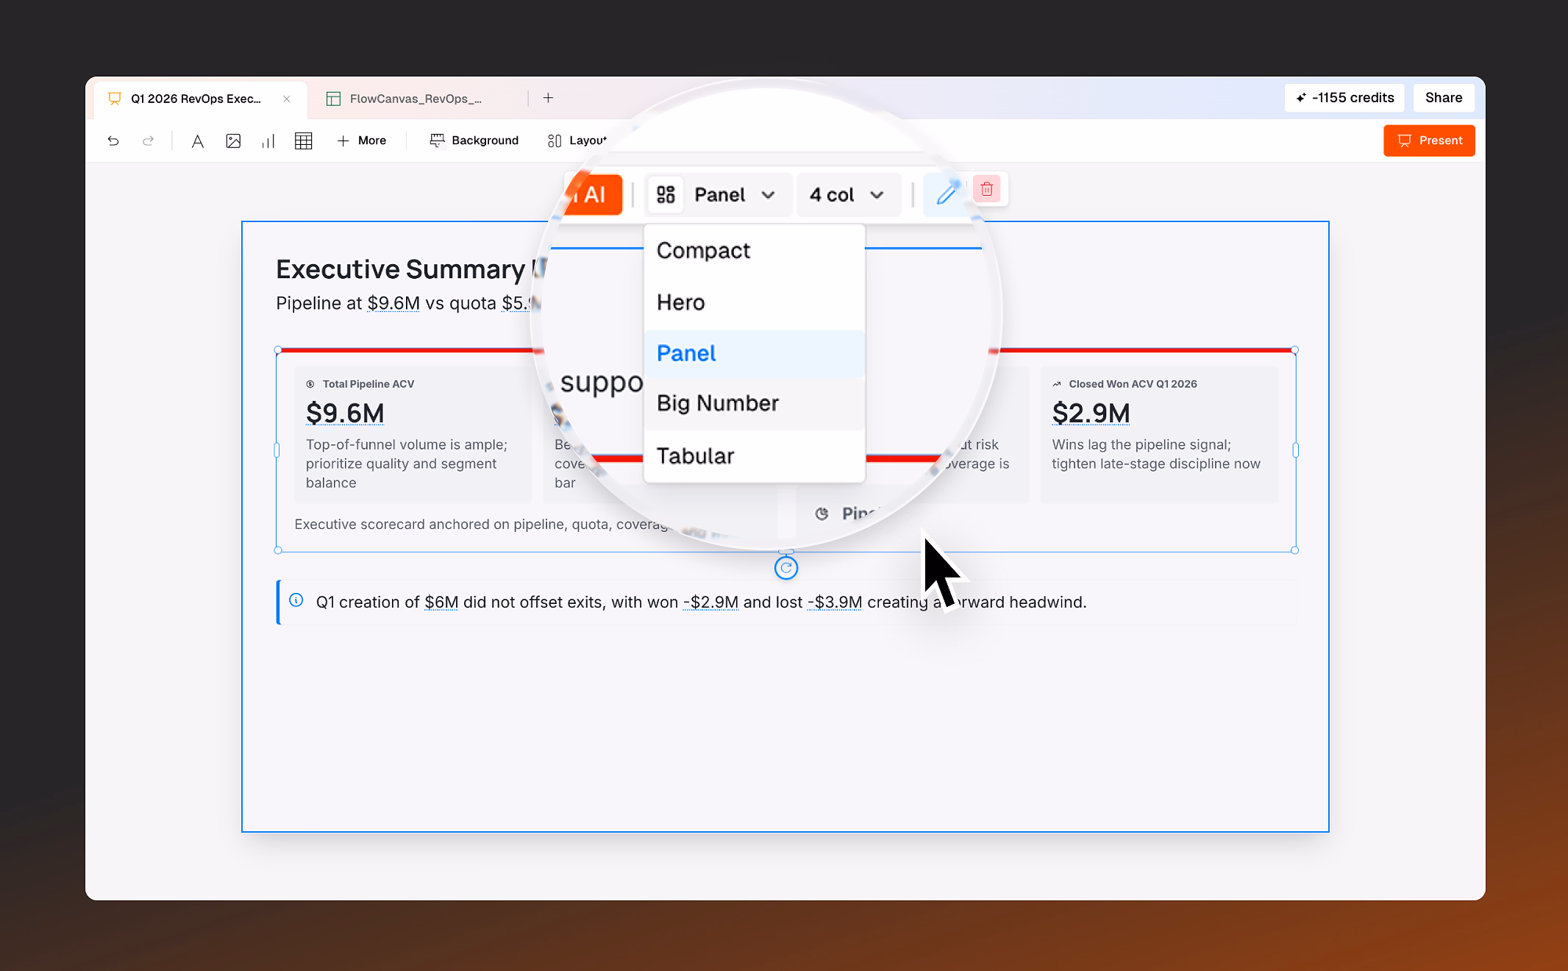
Task: Click the $9.6M metric value
Action: pos(345,413)
